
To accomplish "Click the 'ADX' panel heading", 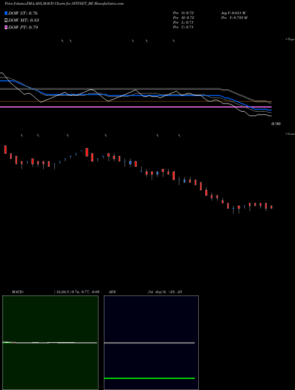I will (x=112, y=292).
